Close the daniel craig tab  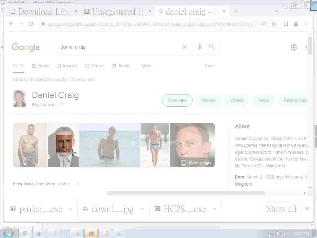tap(224, 11)
